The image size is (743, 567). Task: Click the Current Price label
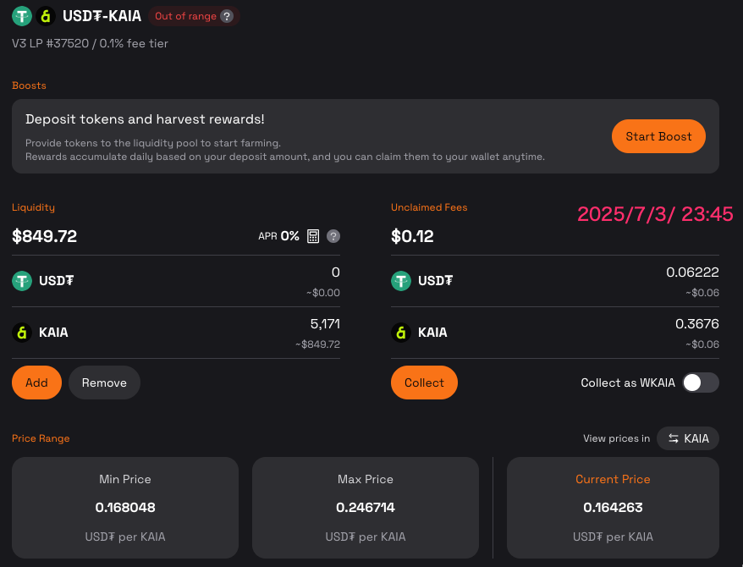(613, 479)
